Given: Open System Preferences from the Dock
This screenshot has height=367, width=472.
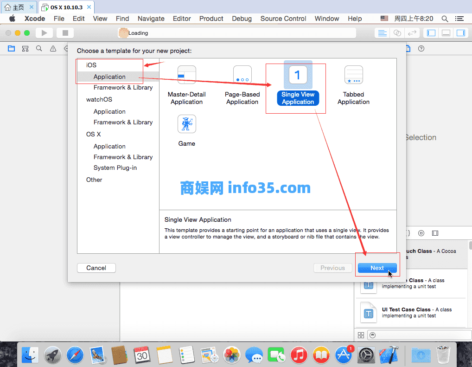Looking at the screenshot, I should pyautogui.click(x=366, y=354).
